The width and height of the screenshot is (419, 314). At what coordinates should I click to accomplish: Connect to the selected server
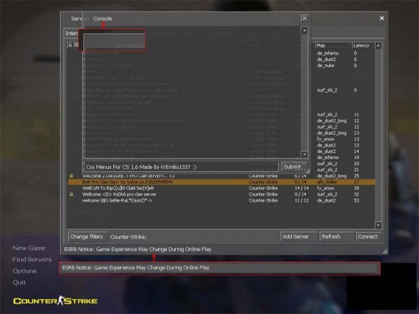click(368, 237)
